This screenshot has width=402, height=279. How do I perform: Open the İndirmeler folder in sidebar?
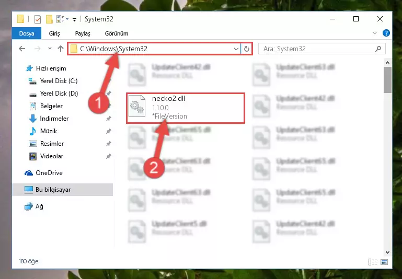(54, 119)
